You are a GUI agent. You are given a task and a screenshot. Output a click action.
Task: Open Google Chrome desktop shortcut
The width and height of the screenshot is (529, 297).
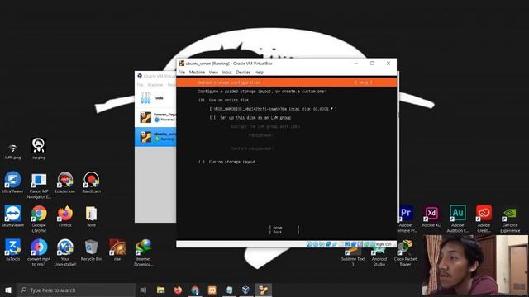pyautogui.click(x=39, y=219)
